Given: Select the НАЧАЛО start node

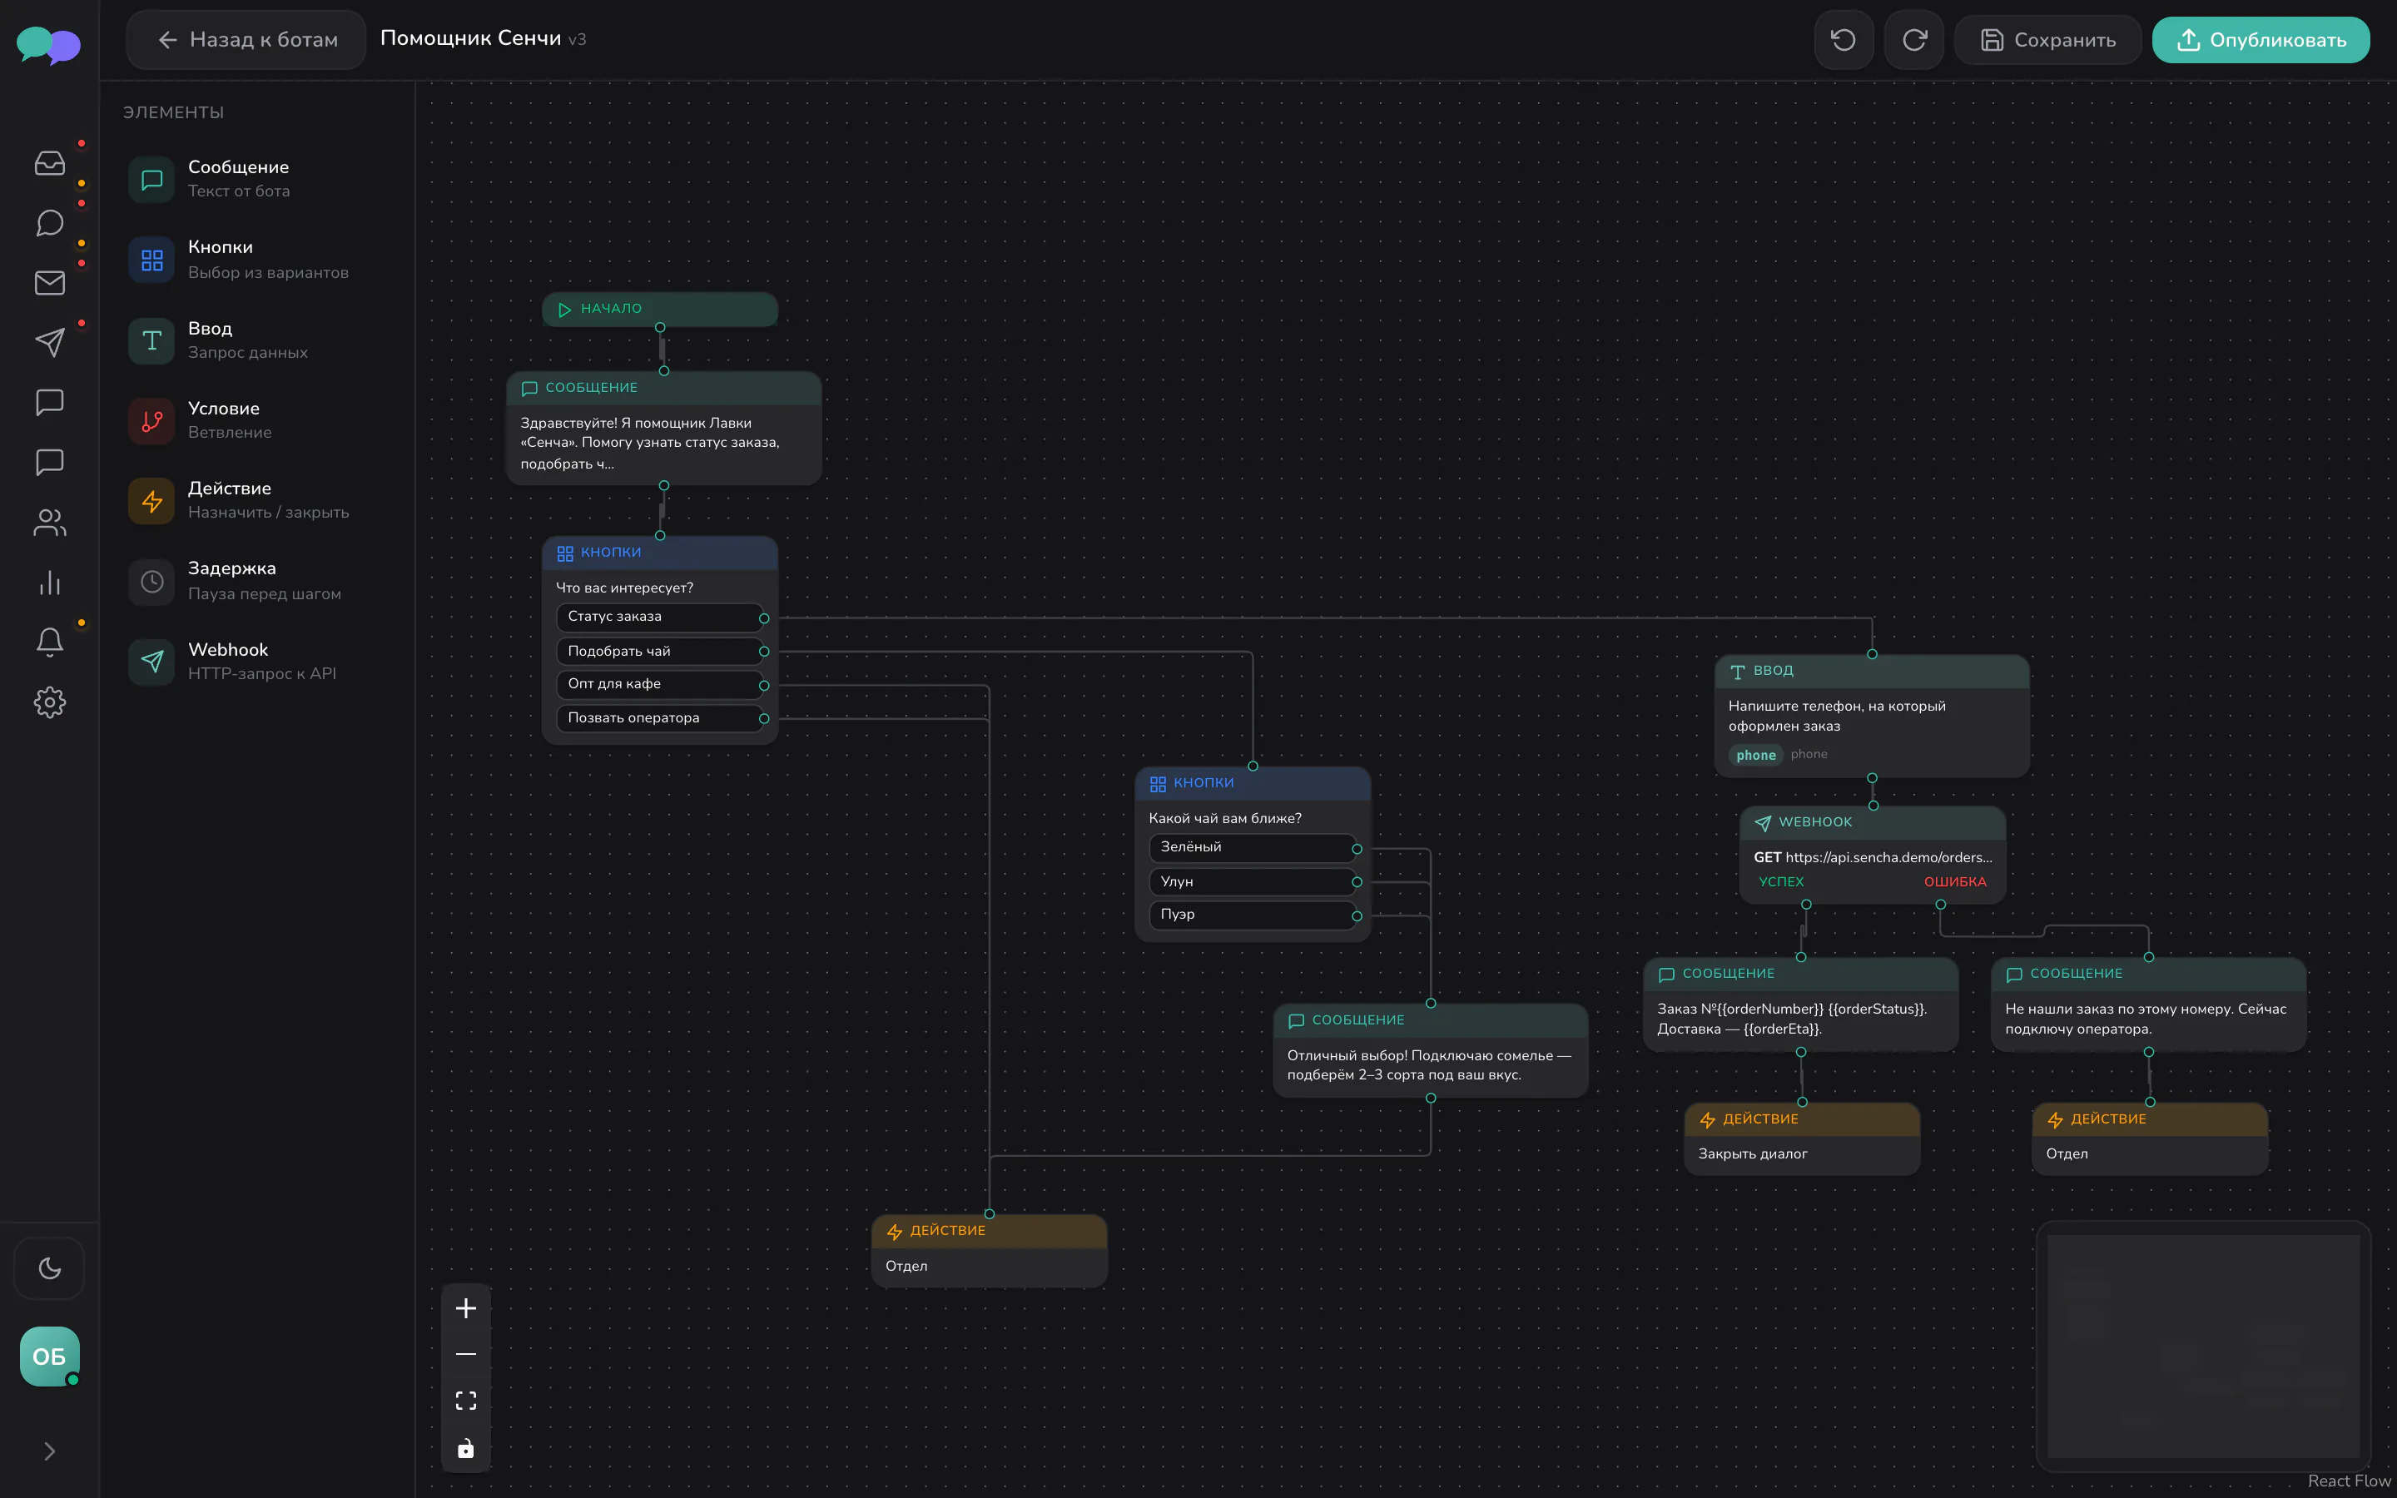Looking at the screenshot, I should (660, 309).
